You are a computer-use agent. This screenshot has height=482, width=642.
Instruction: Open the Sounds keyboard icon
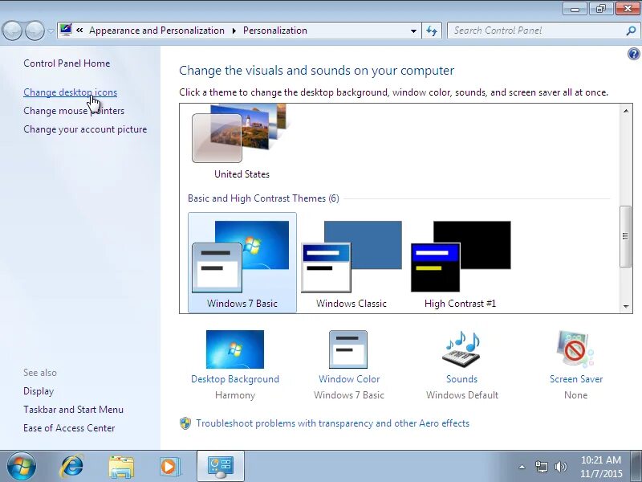(461, 349)
